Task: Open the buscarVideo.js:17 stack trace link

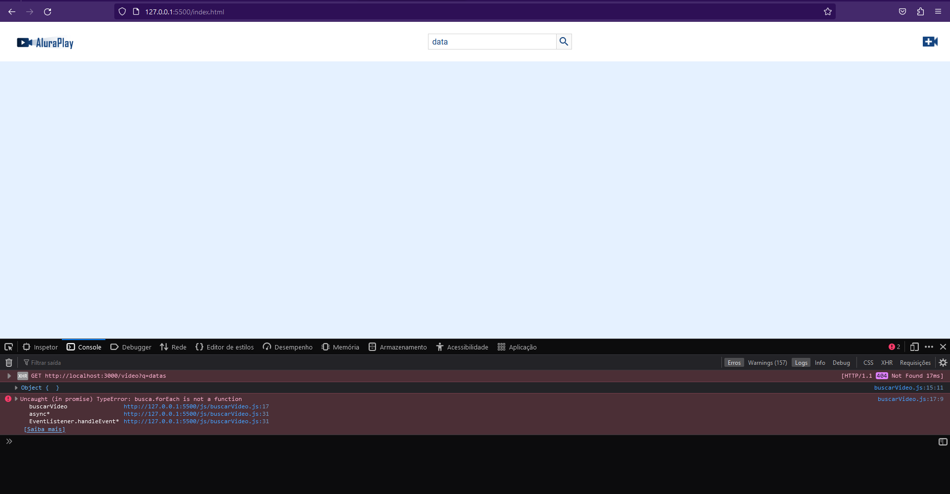Action: 196,406
